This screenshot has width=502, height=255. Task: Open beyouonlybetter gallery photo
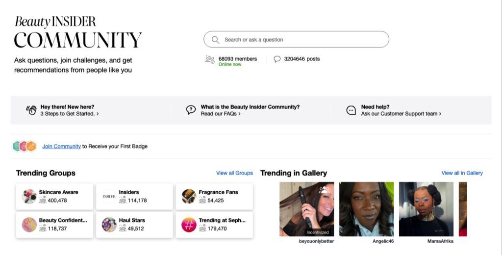pyautogui.click(x=306, y=209)
